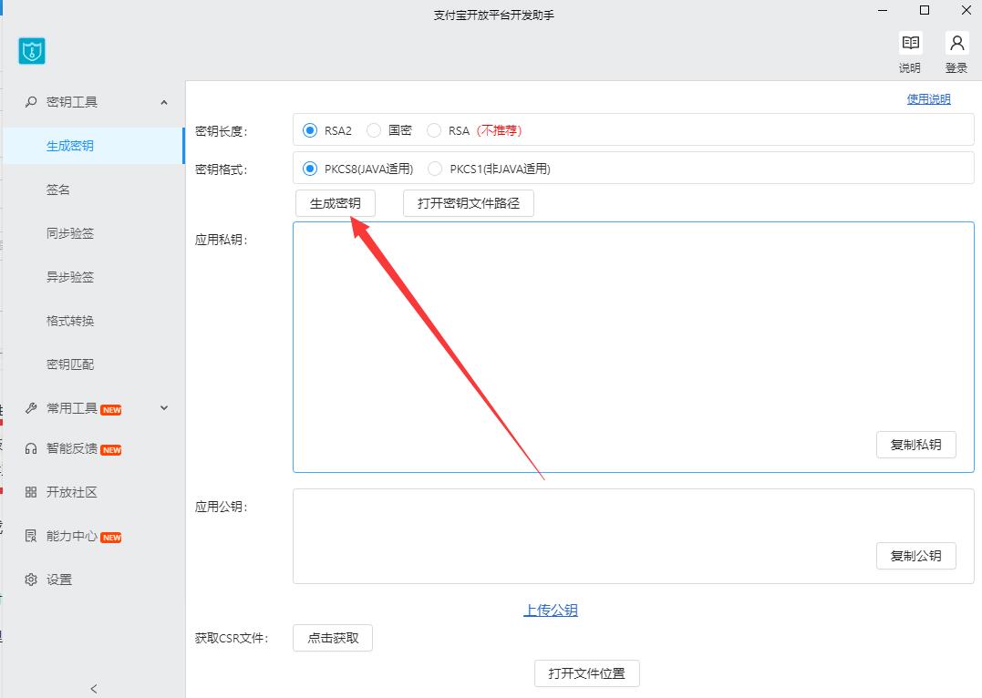Open 密钥匹配 in sidebar
Viewport: 982px width, 698px height.
click(70, 364)
